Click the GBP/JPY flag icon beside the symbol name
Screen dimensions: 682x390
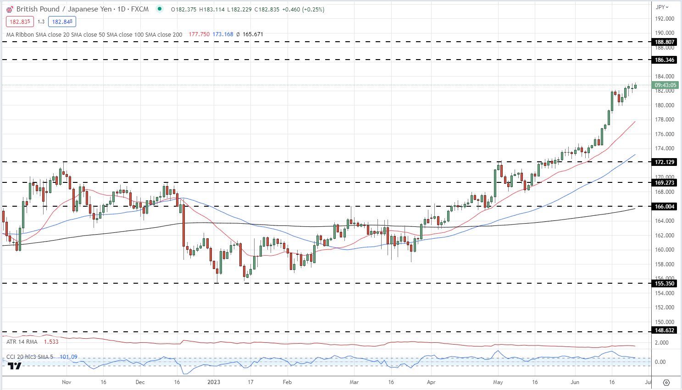tap(10, 9)
